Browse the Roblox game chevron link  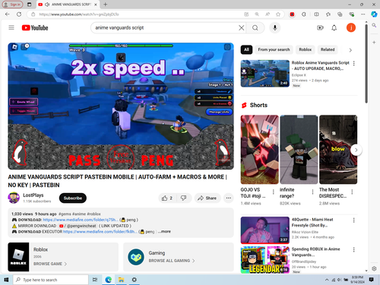(50, 264)
